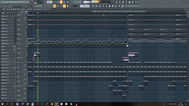
Task: Toggle multilink to controllers icon
Action: [68, 6]
